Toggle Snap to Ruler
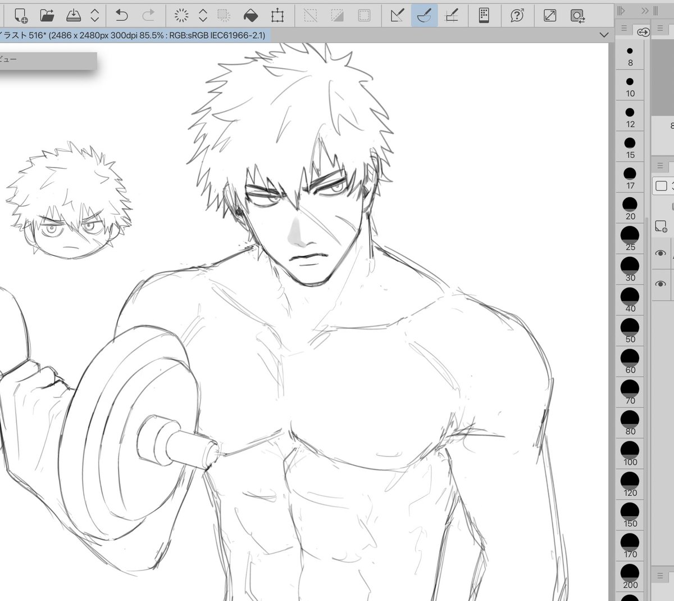674x601 pixels. (397, 15)
